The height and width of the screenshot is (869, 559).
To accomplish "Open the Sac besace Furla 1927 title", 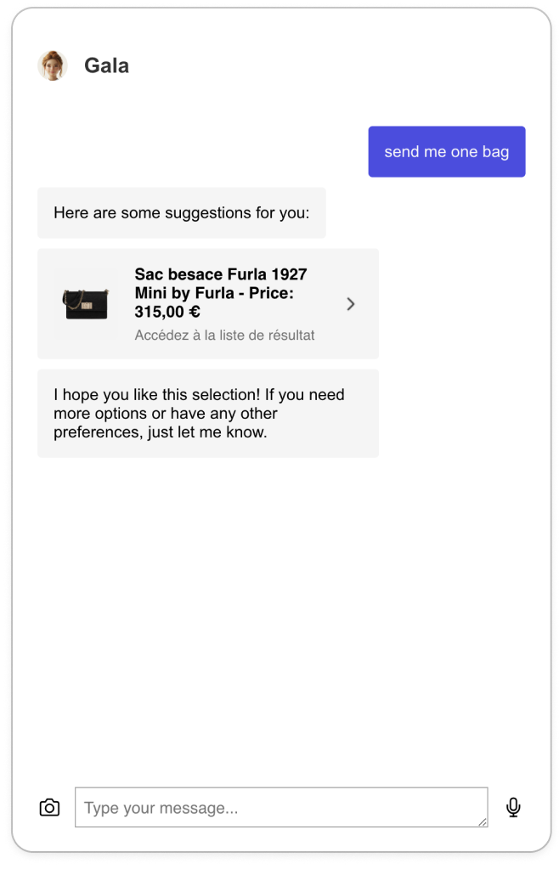I will point(221,274).
